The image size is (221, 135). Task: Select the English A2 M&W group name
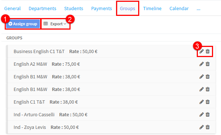point(30,64)
